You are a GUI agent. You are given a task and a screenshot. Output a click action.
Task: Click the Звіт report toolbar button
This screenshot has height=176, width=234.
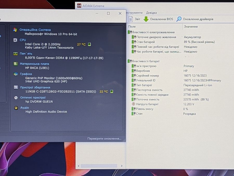pyautogui.click(x=134, y=19)
